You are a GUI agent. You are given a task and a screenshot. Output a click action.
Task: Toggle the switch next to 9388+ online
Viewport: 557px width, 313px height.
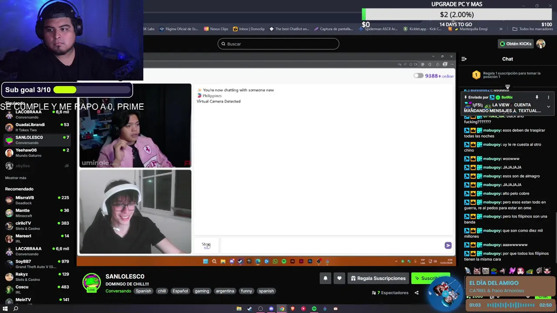click(x=418, y=76)
